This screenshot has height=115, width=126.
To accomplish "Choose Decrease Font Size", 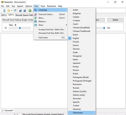I will 51,33.
